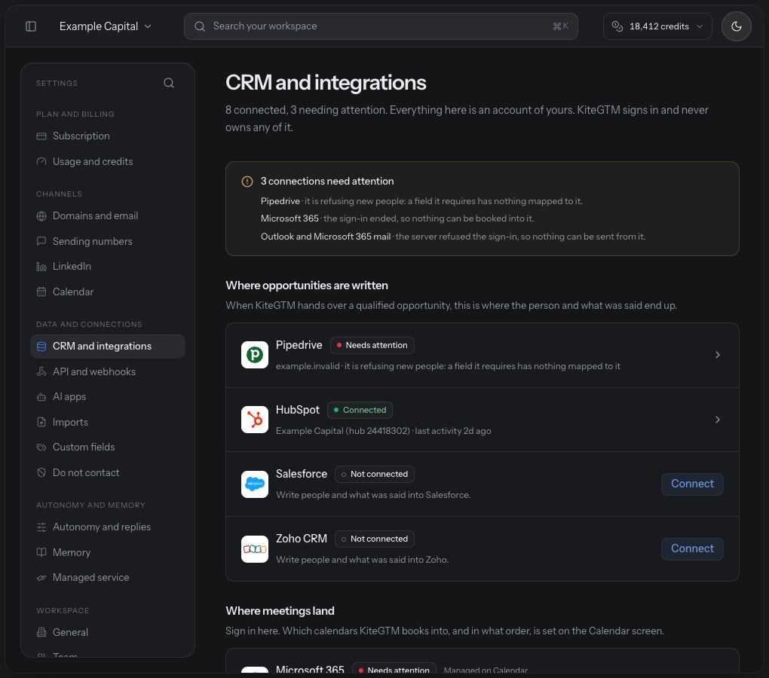Click the Zoho CRM logo

click(255, 549)
